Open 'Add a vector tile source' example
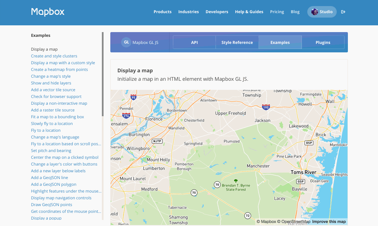Screen dimensions: 378x226 click(53, 90)
